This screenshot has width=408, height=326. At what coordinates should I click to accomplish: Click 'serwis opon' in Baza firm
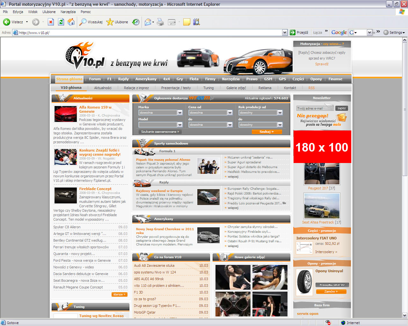(x=308, y=314)
